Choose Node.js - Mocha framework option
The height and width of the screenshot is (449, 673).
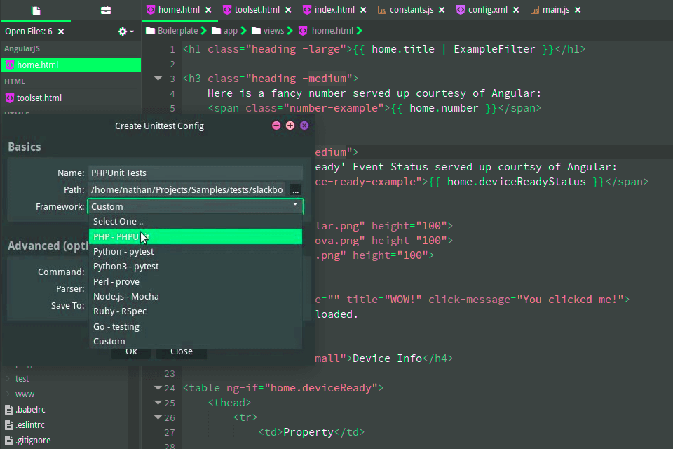(x=196, y=297)
